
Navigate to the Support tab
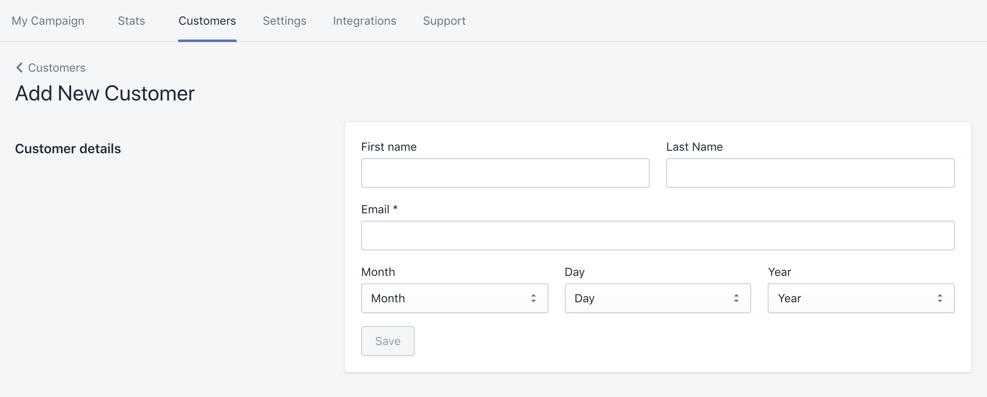tap(444, 21)
